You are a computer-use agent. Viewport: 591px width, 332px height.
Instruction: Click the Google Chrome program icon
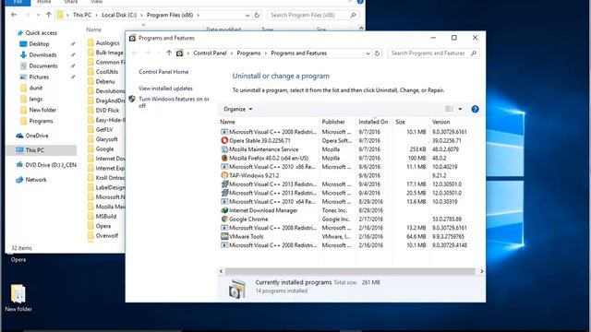[224, 219]
